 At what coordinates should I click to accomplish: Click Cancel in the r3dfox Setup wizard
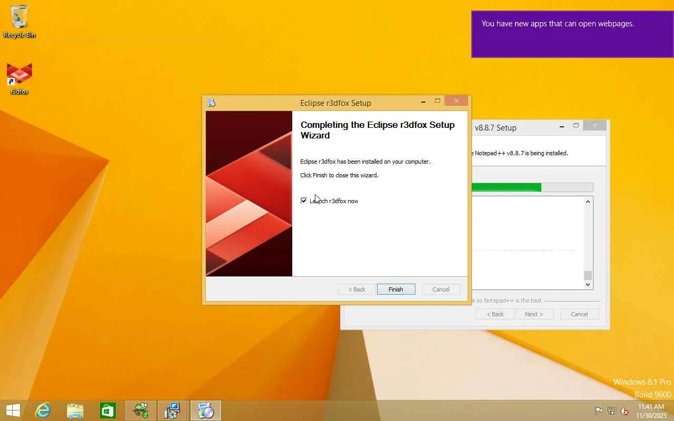pyautogui.click(x=441, y=289)
